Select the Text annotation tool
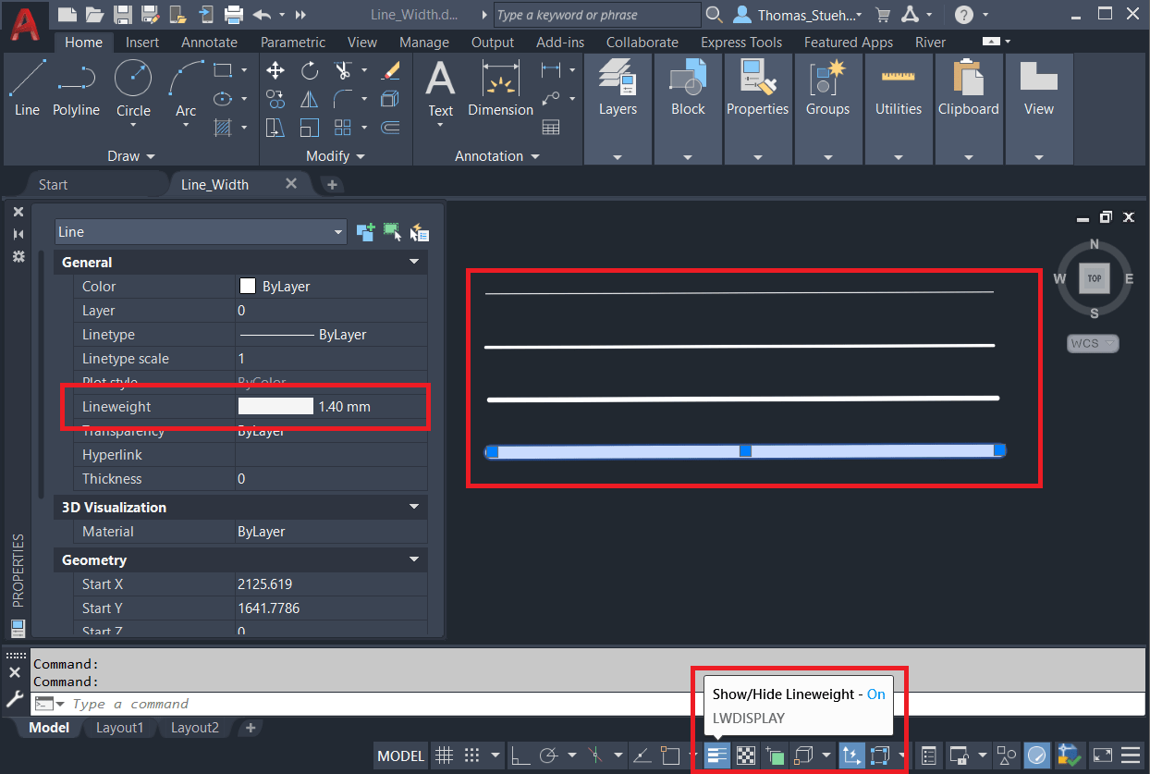This screenshot has width=1150, height=774. pyautogui.click(x=440, y=91)
